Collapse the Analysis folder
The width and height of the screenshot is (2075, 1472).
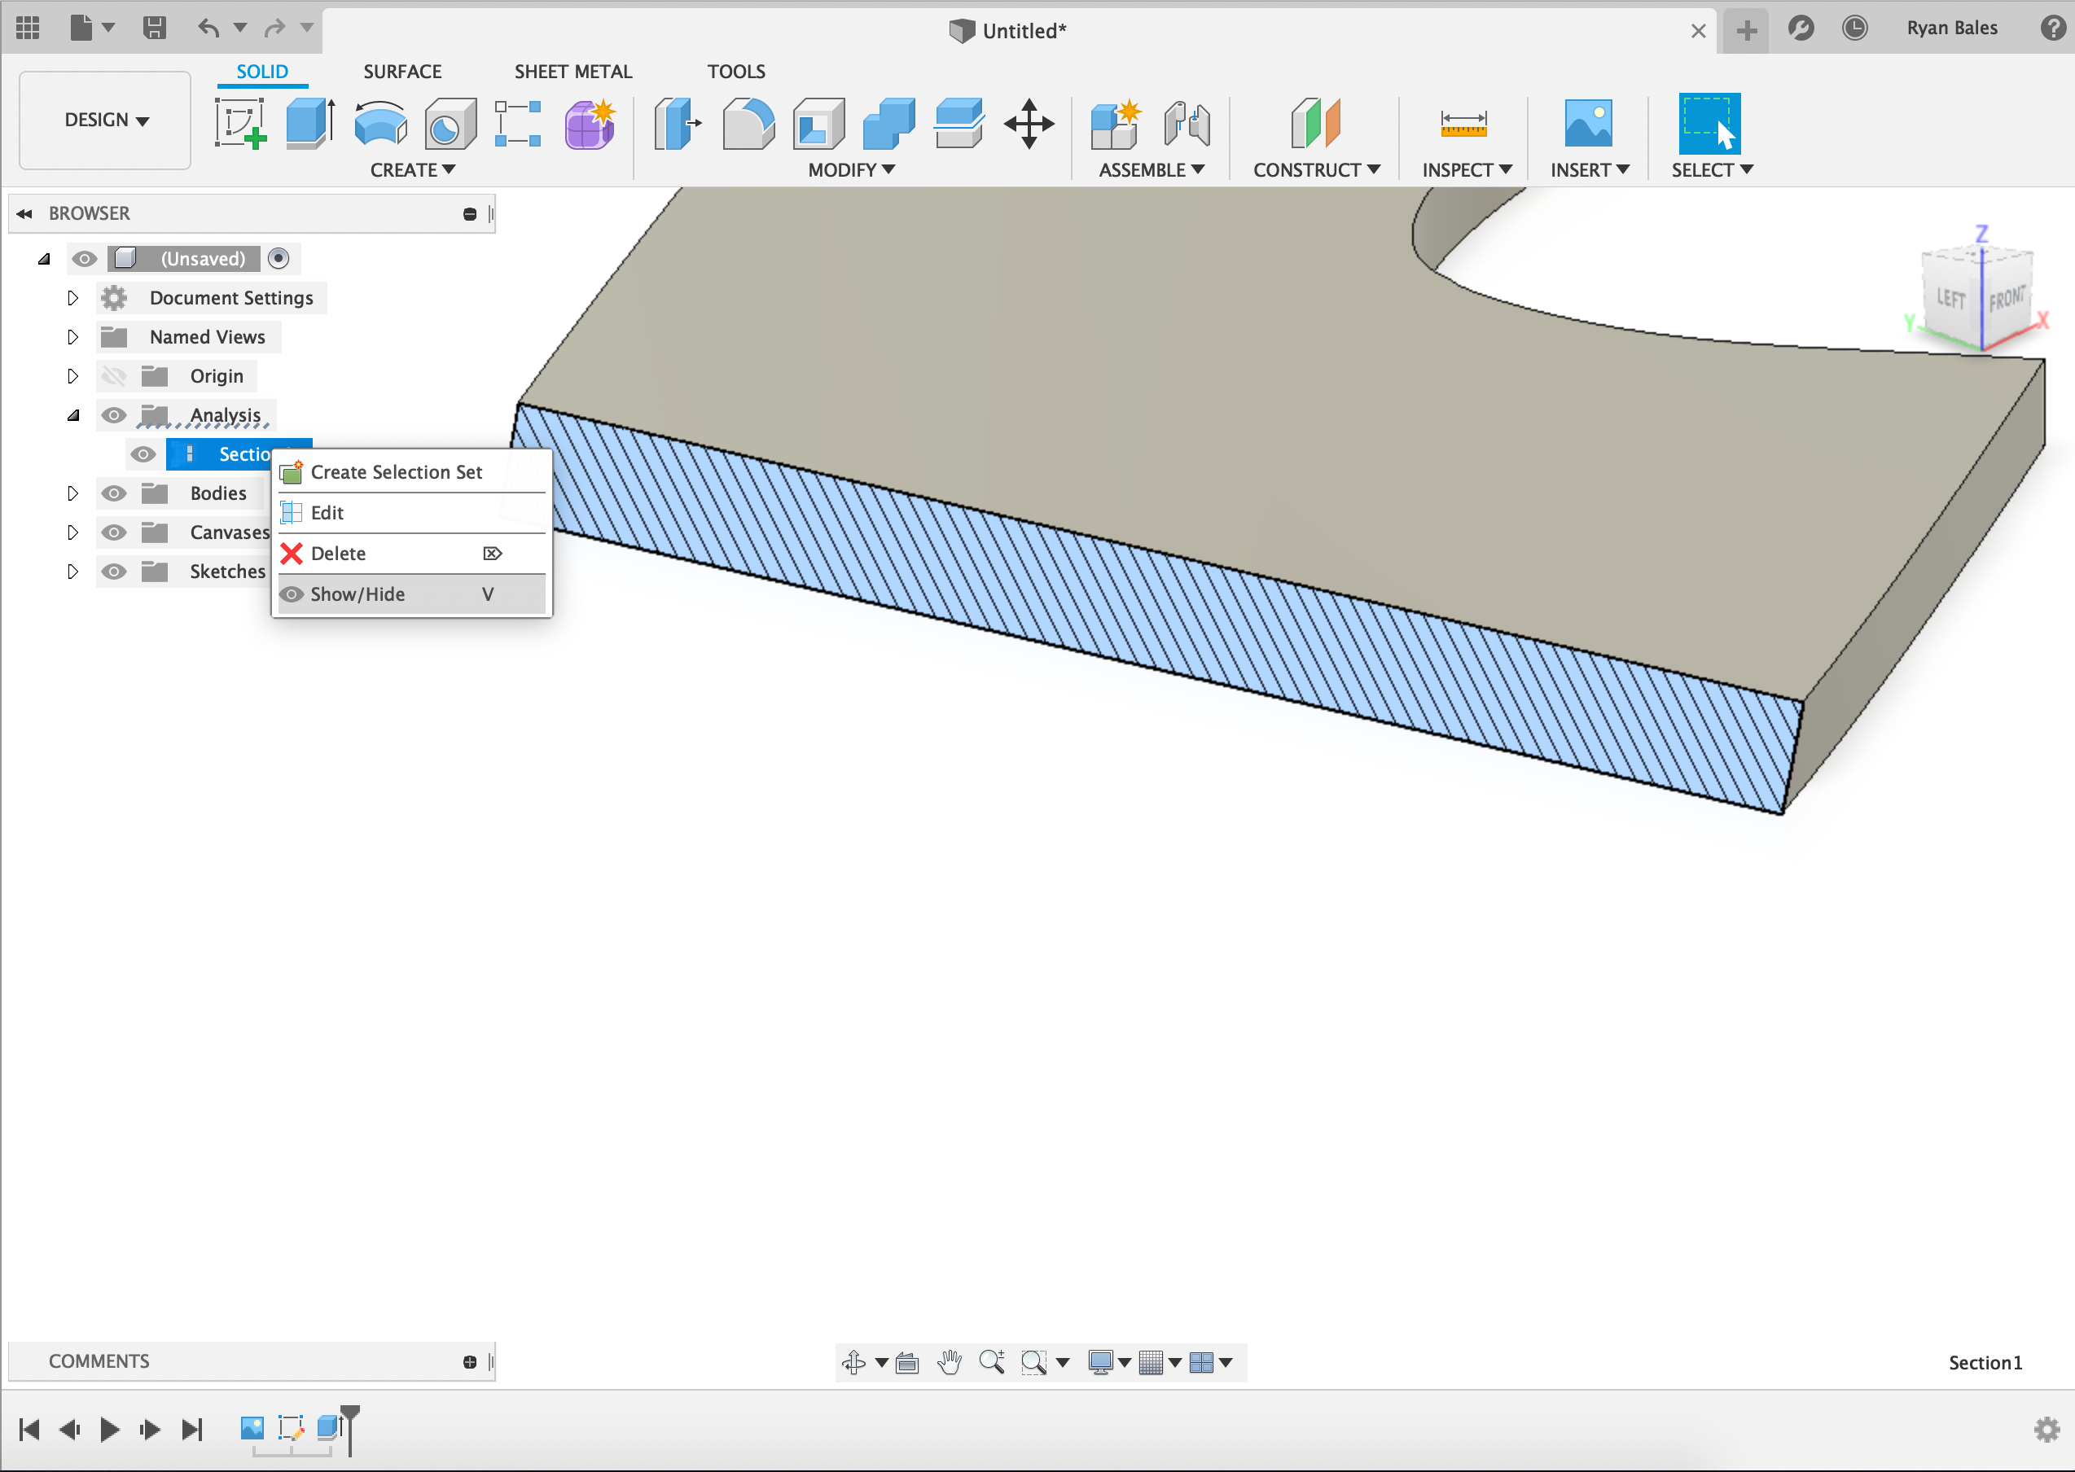tap(73, 415)
